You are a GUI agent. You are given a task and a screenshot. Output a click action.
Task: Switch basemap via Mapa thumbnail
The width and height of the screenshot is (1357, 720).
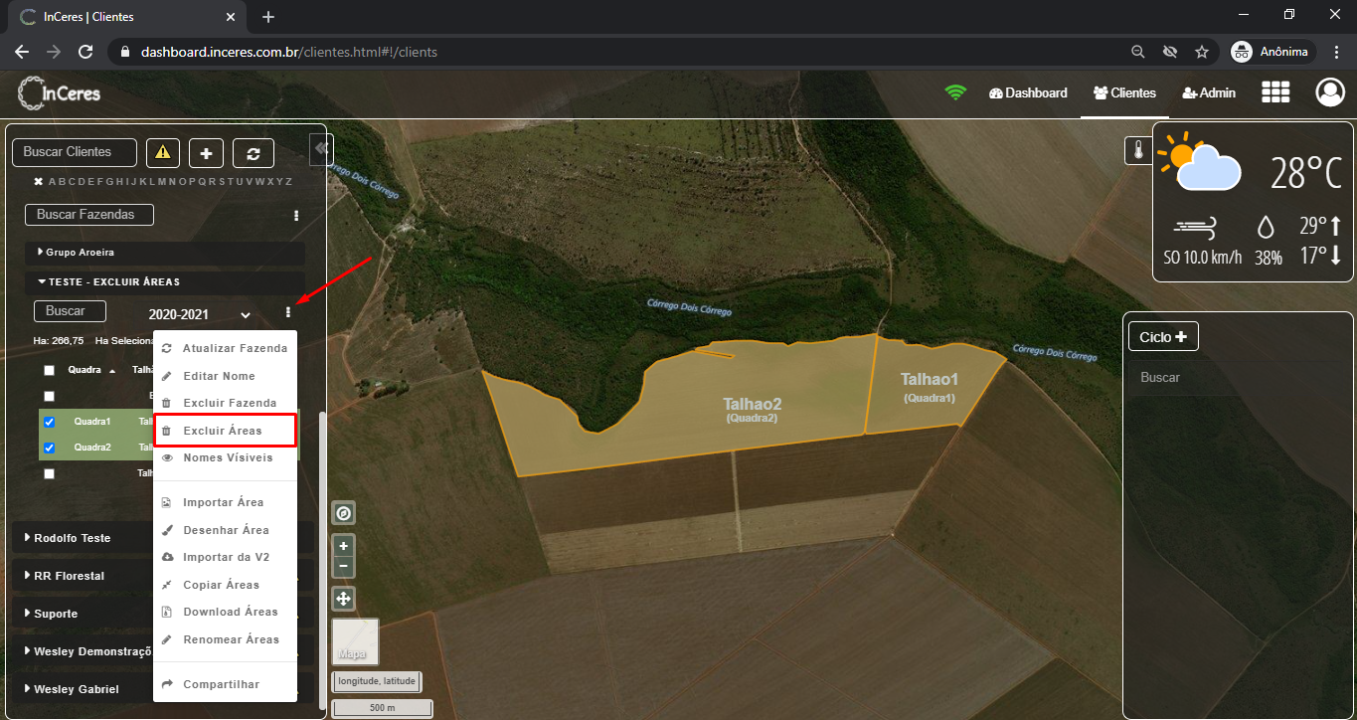click(355, 641)
